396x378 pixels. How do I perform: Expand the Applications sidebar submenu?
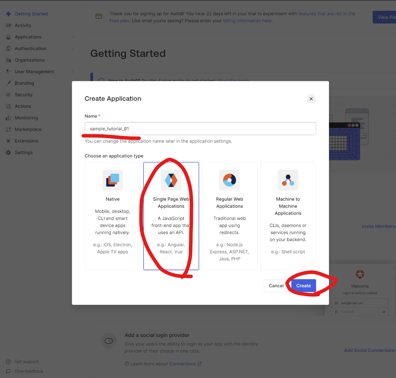coord(72,37)
